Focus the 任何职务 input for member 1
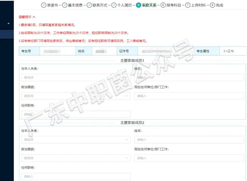The height and width of the screenshot is (181, 247). (76, 114)
